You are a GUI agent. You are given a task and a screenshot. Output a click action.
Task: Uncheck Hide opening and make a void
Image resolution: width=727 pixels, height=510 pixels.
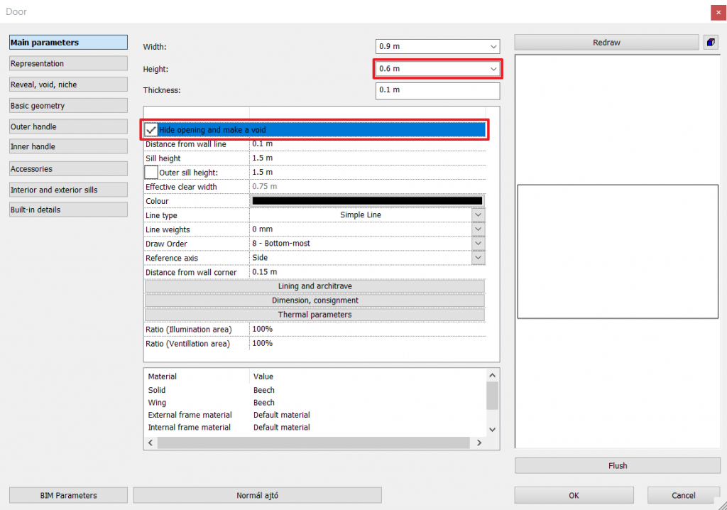pos(151,130)
